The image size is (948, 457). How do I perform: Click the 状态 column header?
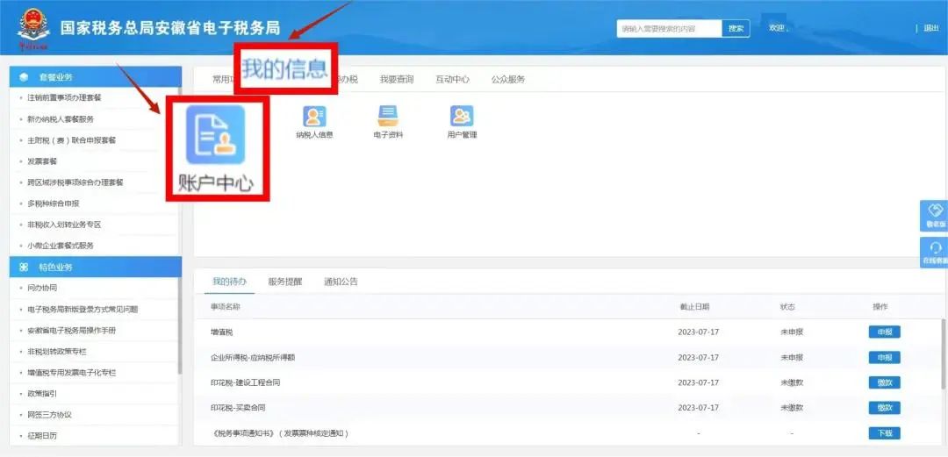pos(787,307)
